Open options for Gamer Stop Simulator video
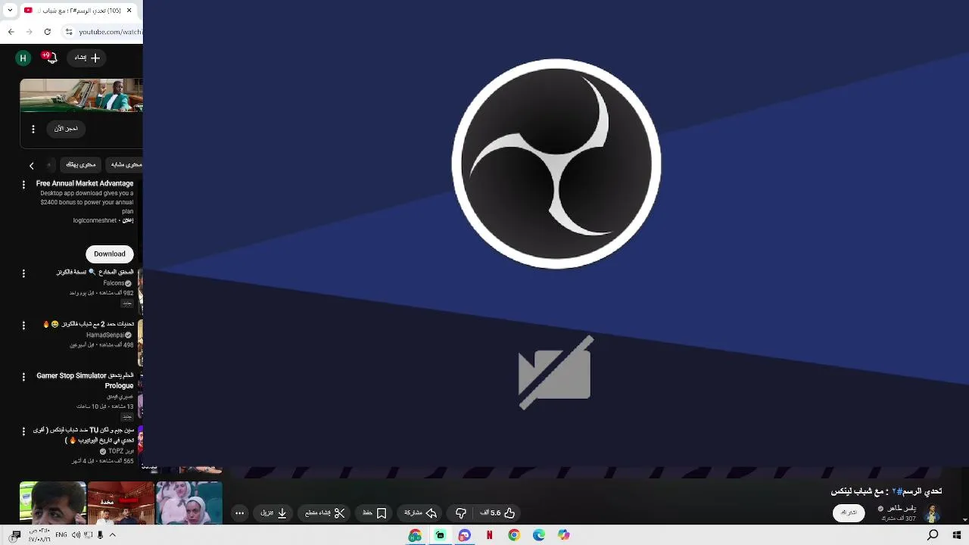The image size is (969, 545). (x=23, y=376)
